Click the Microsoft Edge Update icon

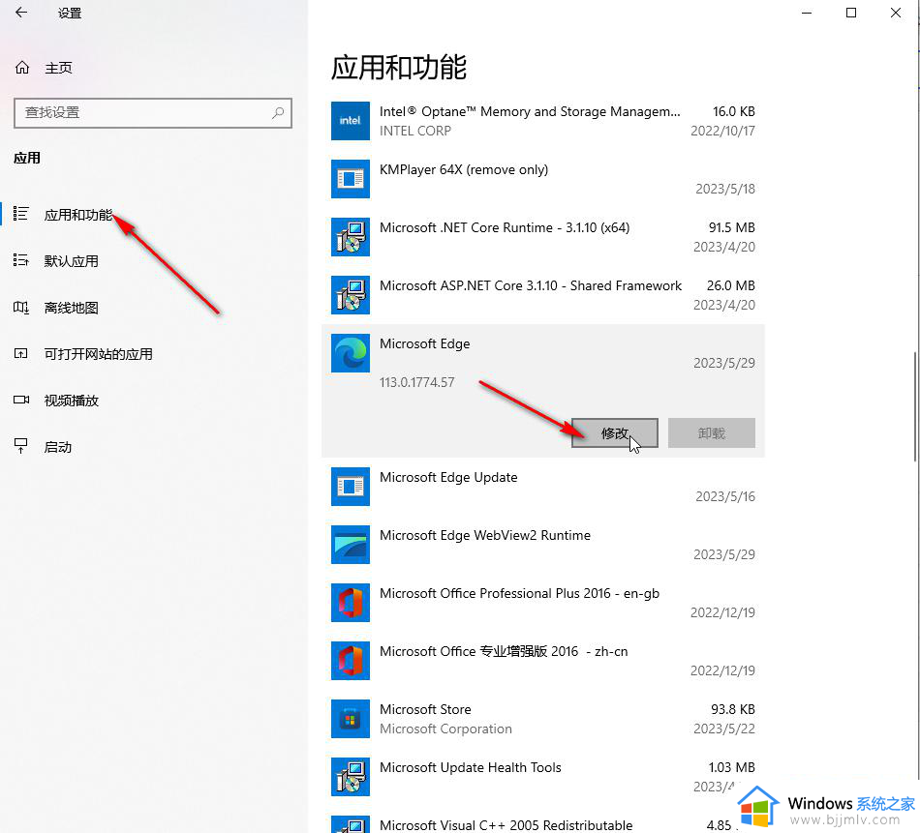click(x=351, y=487)
